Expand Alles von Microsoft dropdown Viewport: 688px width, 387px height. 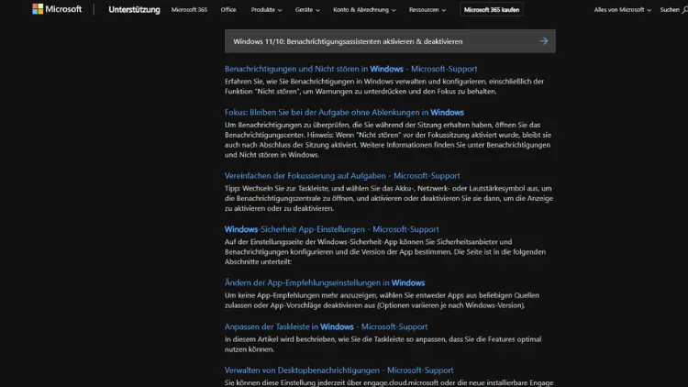pyautogui.click(x=622, y=10)
